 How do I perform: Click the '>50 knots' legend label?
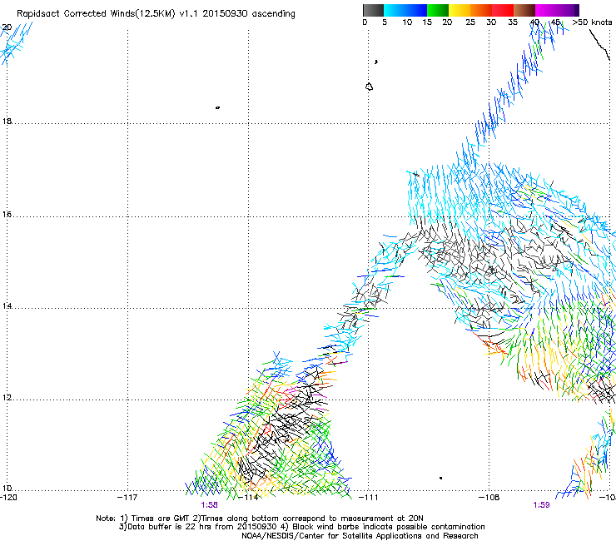(x=592, y=22)
